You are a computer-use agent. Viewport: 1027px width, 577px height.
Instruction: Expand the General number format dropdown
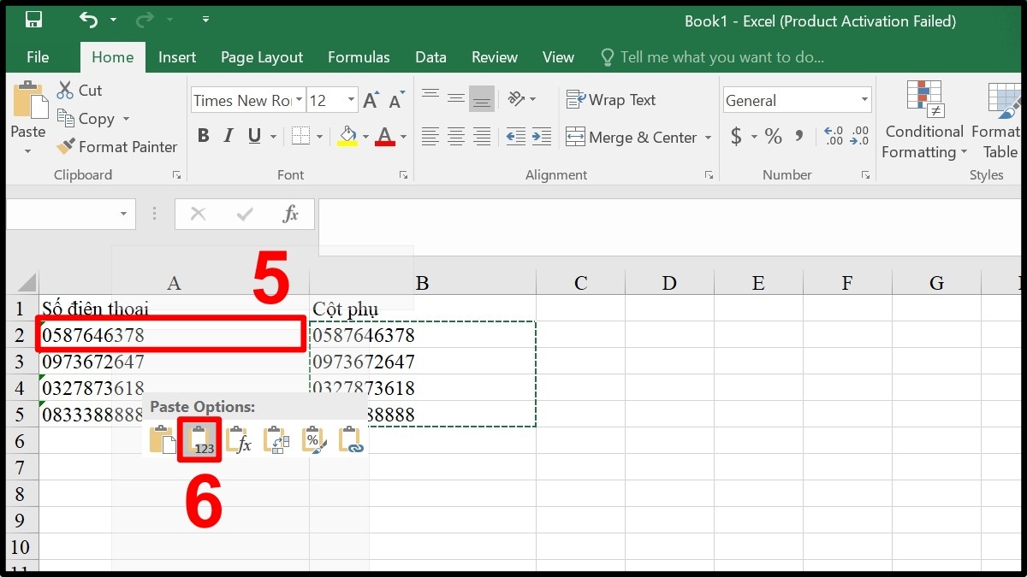864,100
